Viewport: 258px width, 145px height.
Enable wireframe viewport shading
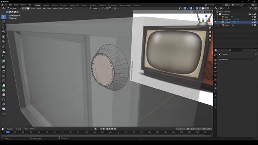click(x=200, y=8)
